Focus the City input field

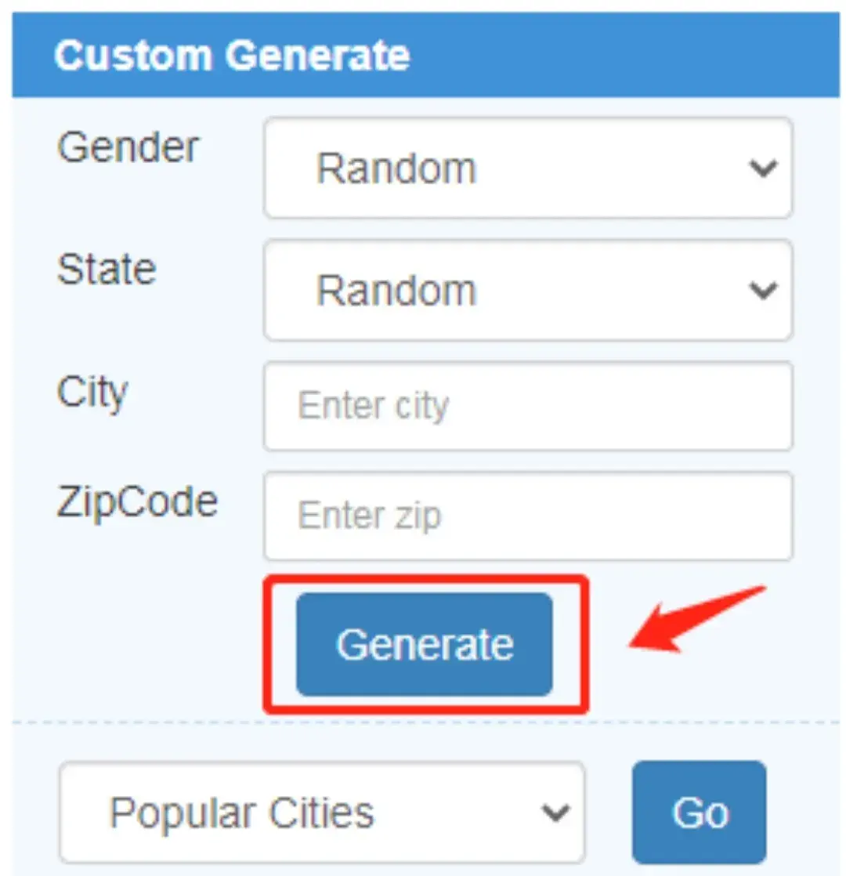point(528,406)
